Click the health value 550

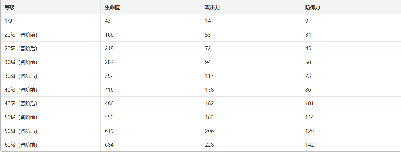click(x=109, y=117)
